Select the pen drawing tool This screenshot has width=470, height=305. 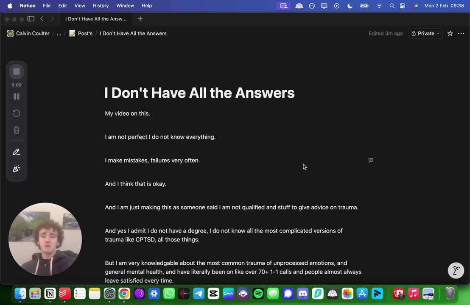[17, 152]
